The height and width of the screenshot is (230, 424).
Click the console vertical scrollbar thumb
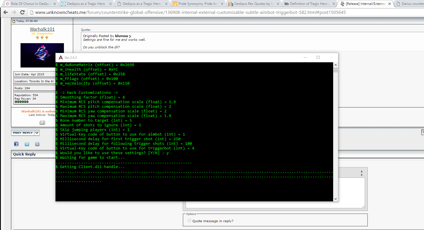(335, 70)
